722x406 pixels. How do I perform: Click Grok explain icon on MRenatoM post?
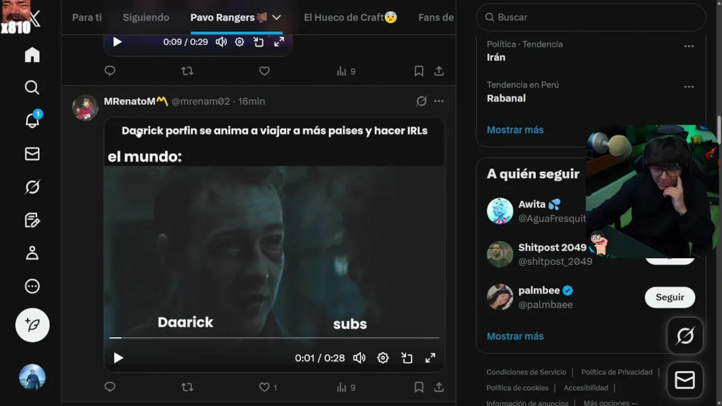[x=421, y=101]
